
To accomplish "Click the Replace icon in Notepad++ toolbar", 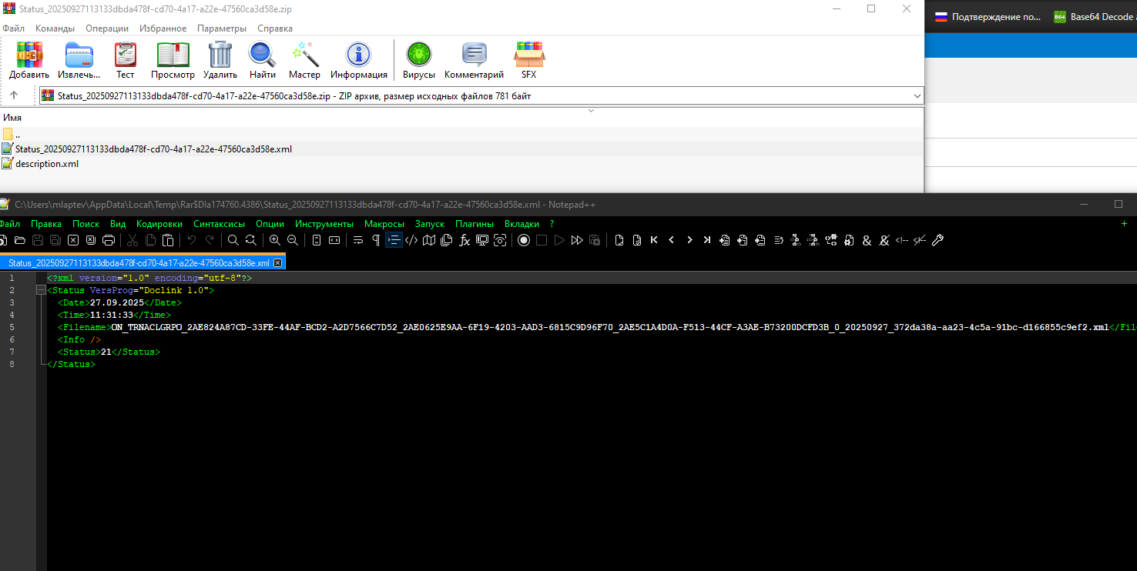I will pyautogui.click(x=251, y=240).
